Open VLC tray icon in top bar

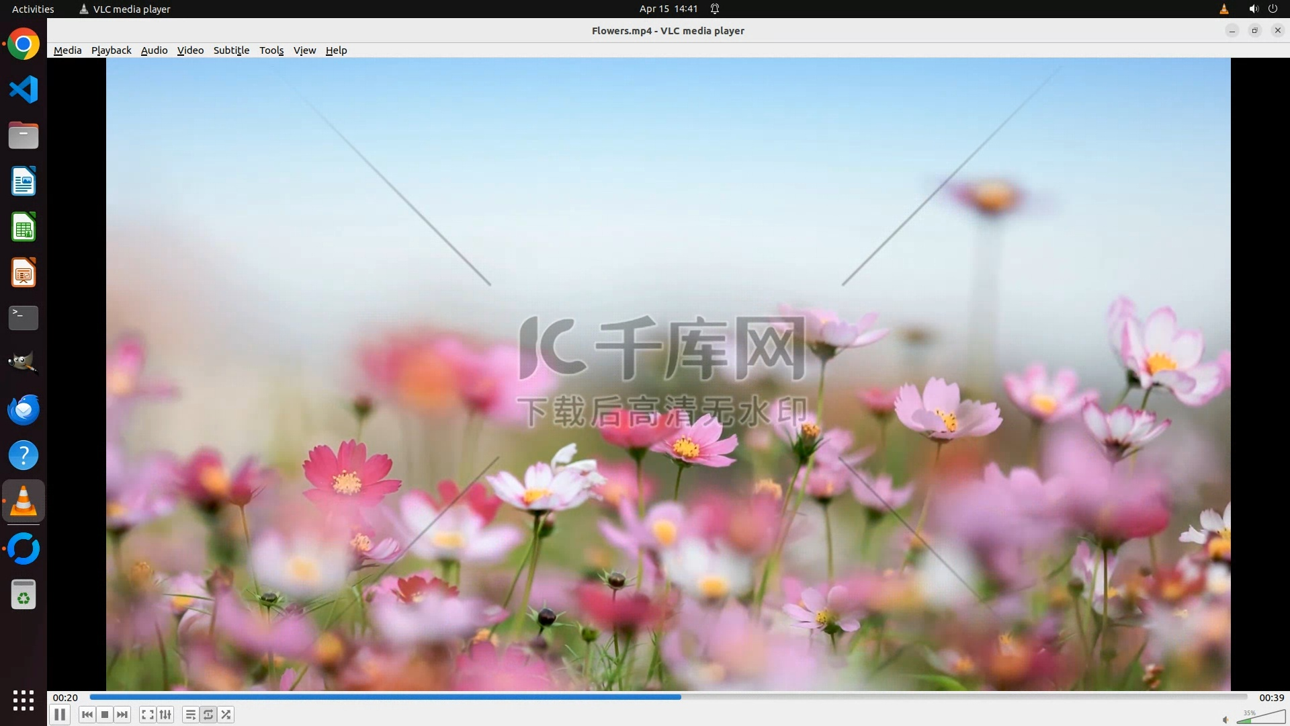1223,9
